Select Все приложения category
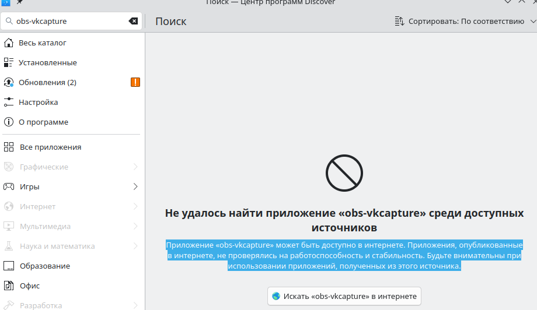Image resolution: width=537 pixels, height=310 pixels. pos(72,147)
